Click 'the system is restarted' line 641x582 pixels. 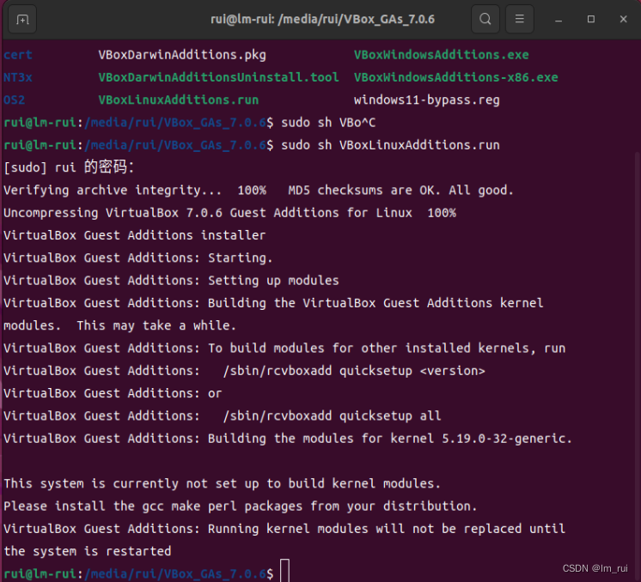click(x=88, y=551)
